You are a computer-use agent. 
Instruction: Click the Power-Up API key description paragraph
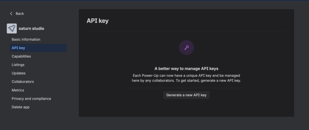pyautogui.click(x=186, y=78)
